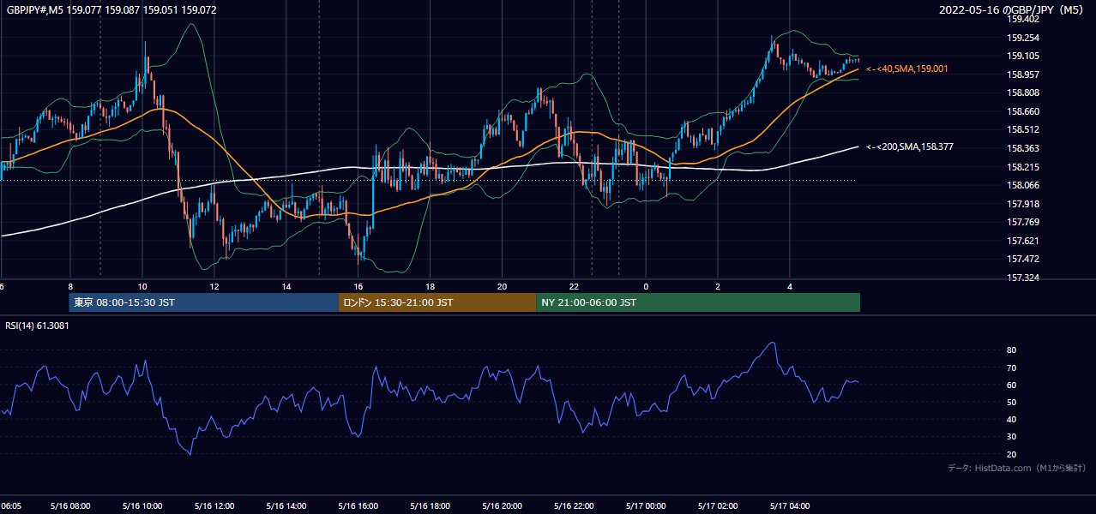The width and height of the screenshot is (1096, 514).
Task: Select the 200 SMA 158.377 label
Action: coord(910,147)
